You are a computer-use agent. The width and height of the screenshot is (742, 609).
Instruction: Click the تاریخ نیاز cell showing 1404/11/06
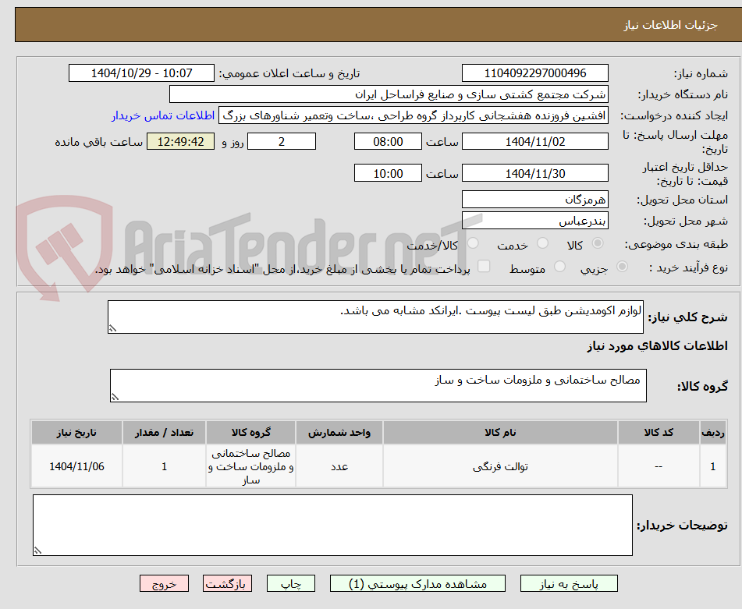coord(76,466)
